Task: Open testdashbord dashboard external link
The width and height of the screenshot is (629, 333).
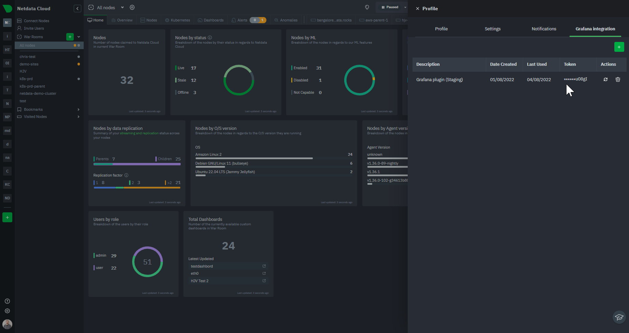Action: click(264, 266)
